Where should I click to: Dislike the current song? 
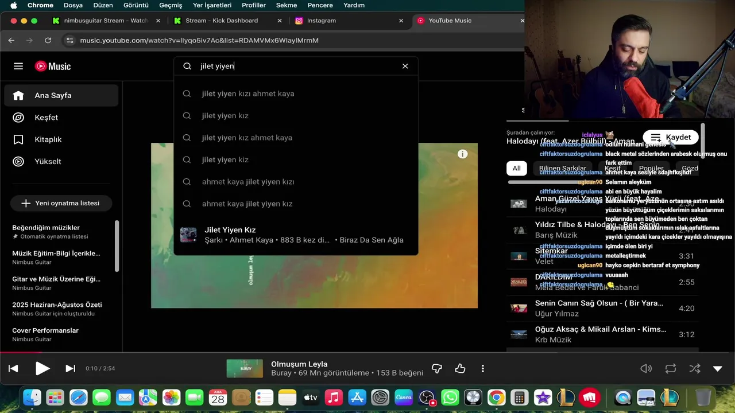coord(437,368)
